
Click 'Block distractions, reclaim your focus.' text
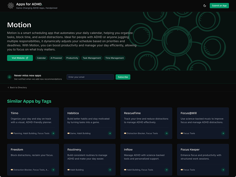click(x=32, y=155)
